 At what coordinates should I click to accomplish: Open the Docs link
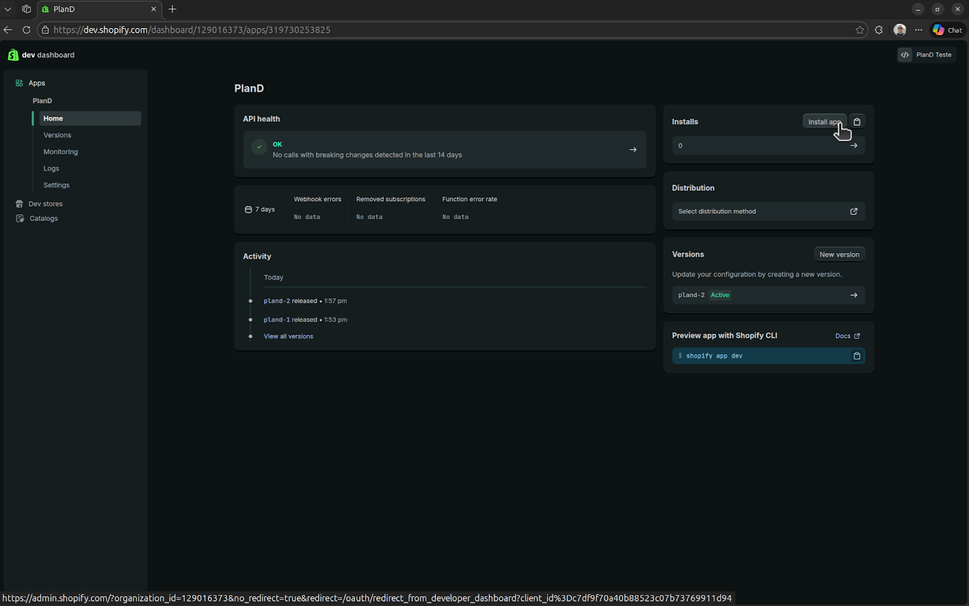tap(847, 336)
